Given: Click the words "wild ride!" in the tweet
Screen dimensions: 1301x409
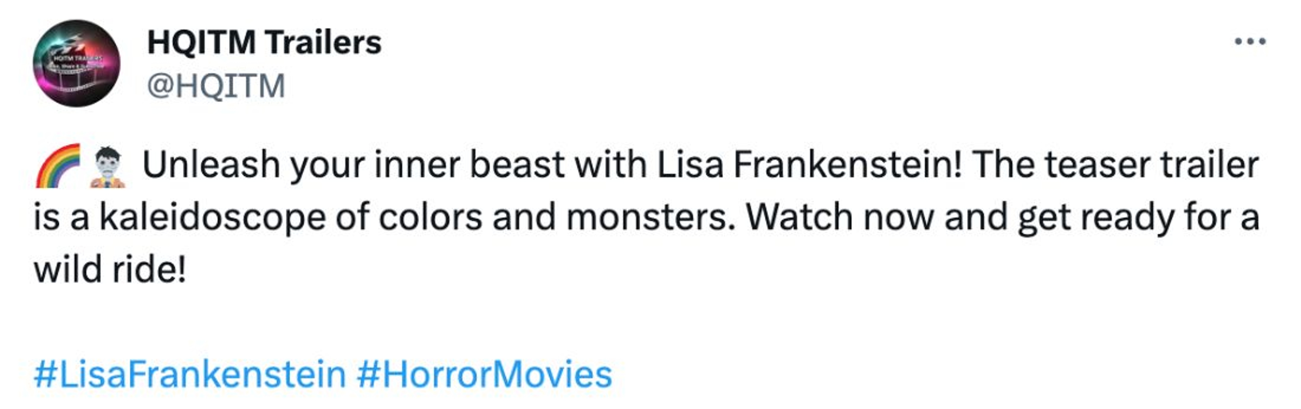Looking at the screenshot, I should (x=110, y=270).
